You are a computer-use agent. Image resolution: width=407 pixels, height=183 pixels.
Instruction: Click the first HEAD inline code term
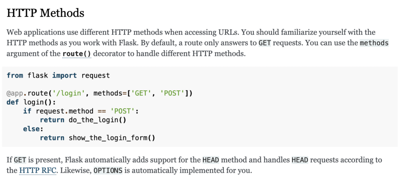[x=211, y=160]
